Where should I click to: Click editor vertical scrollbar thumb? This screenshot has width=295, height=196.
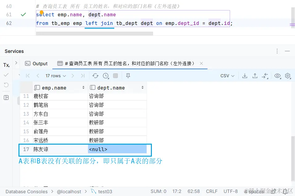coord(293,18)
